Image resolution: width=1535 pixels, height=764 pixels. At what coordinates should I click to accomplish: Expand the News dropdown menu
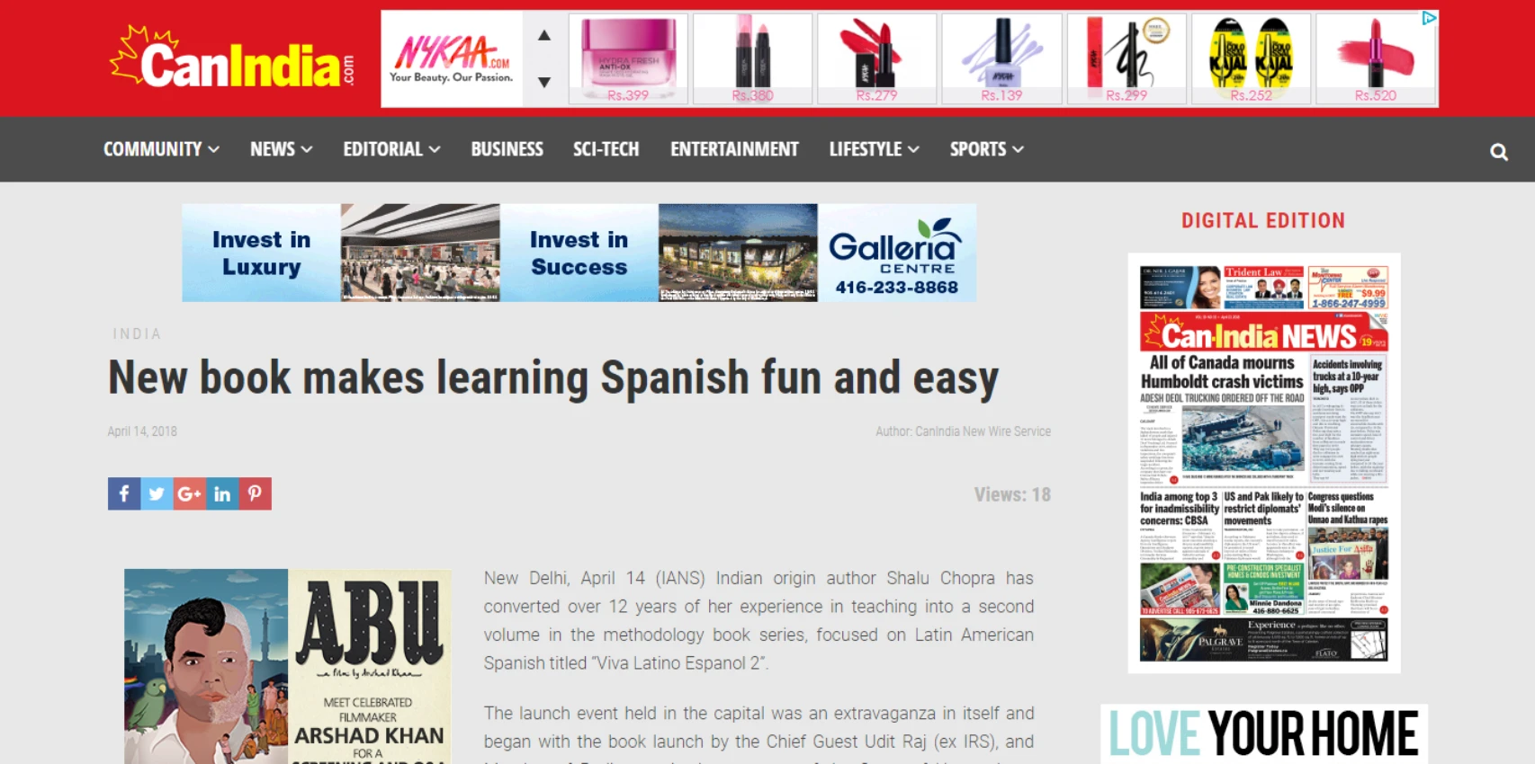(281, 149)
